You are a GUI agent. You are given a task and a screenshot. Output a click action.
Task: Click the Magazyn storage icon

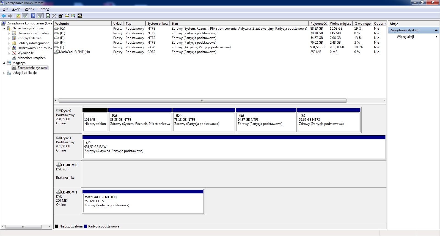(9, 63)
